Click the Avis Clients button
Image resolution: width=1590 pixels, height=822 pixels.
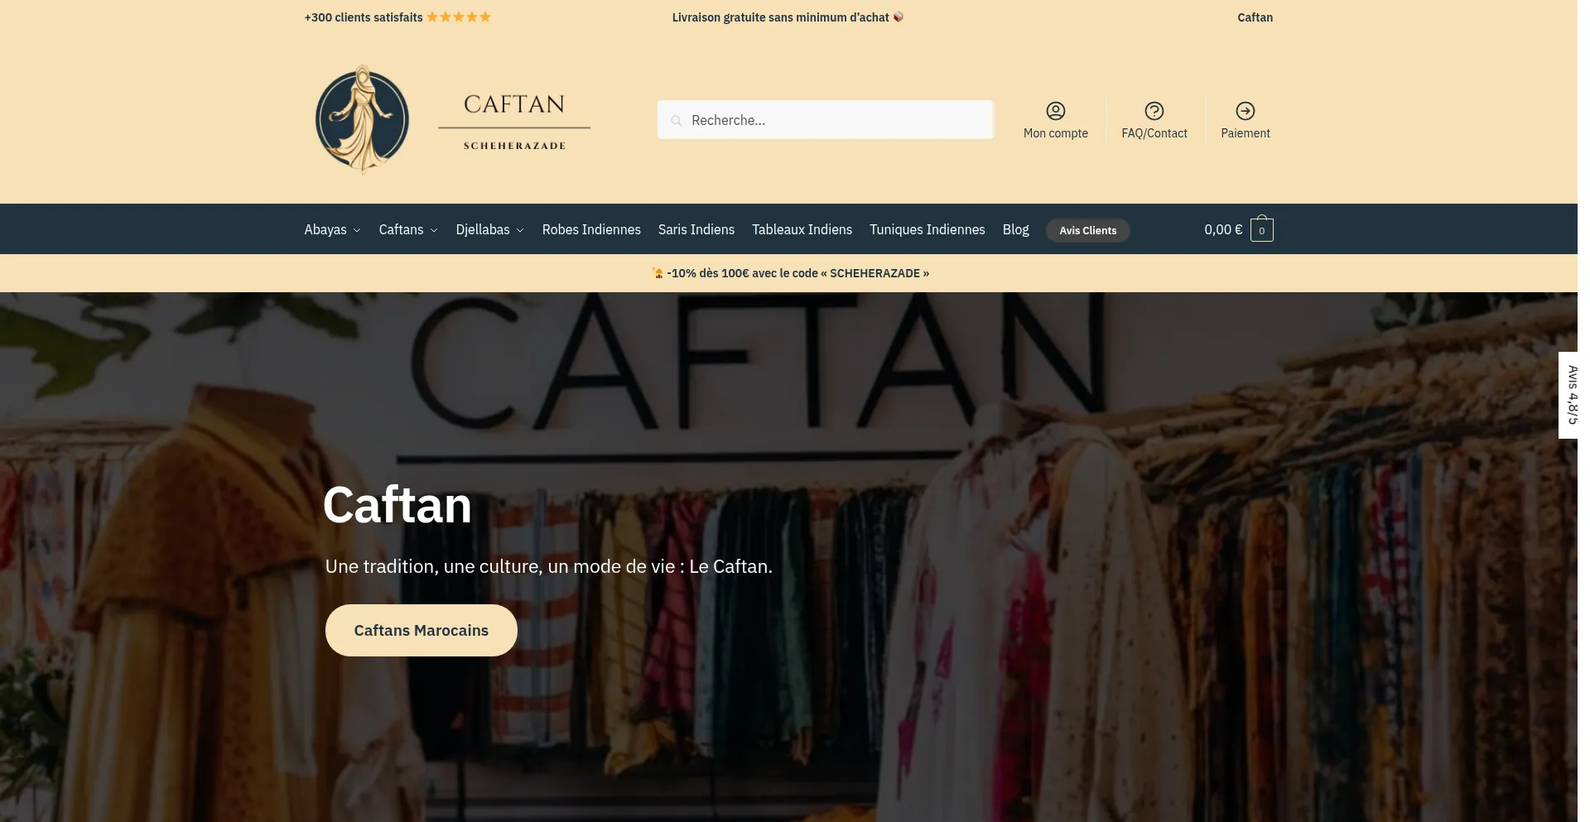(x=1087, y=230)
